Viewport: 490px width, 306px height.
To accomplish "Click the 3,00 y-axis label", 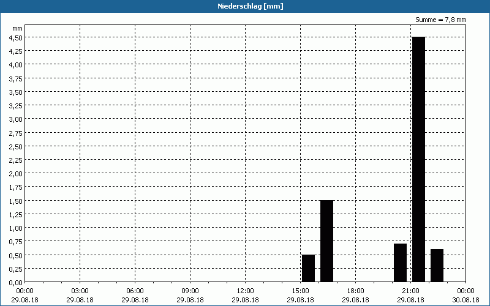I will pos(16,119).
